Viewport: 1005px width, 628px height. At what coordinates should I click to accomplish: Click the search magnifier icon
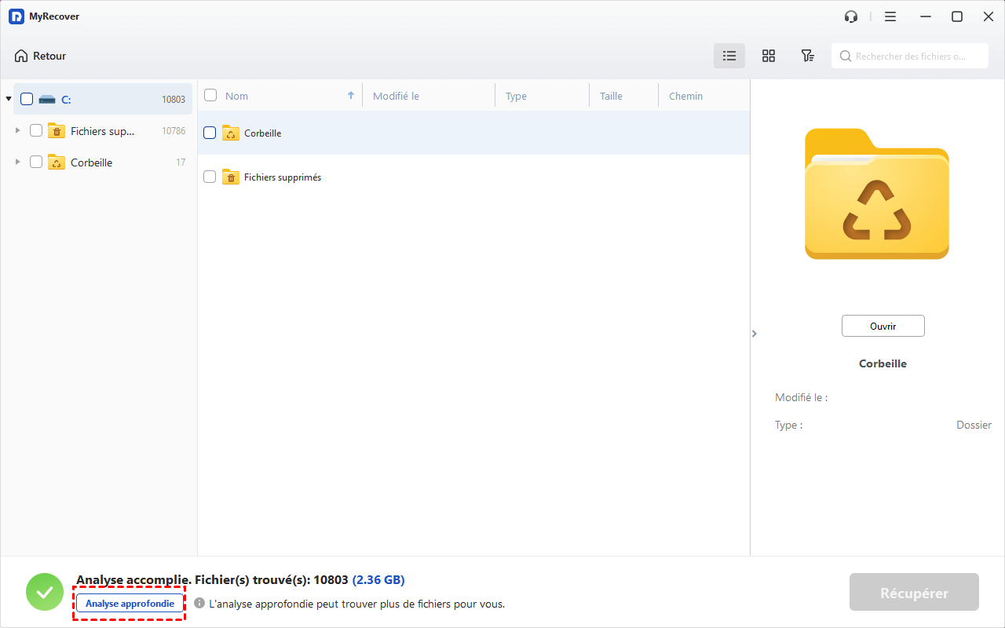click(846, 56)
